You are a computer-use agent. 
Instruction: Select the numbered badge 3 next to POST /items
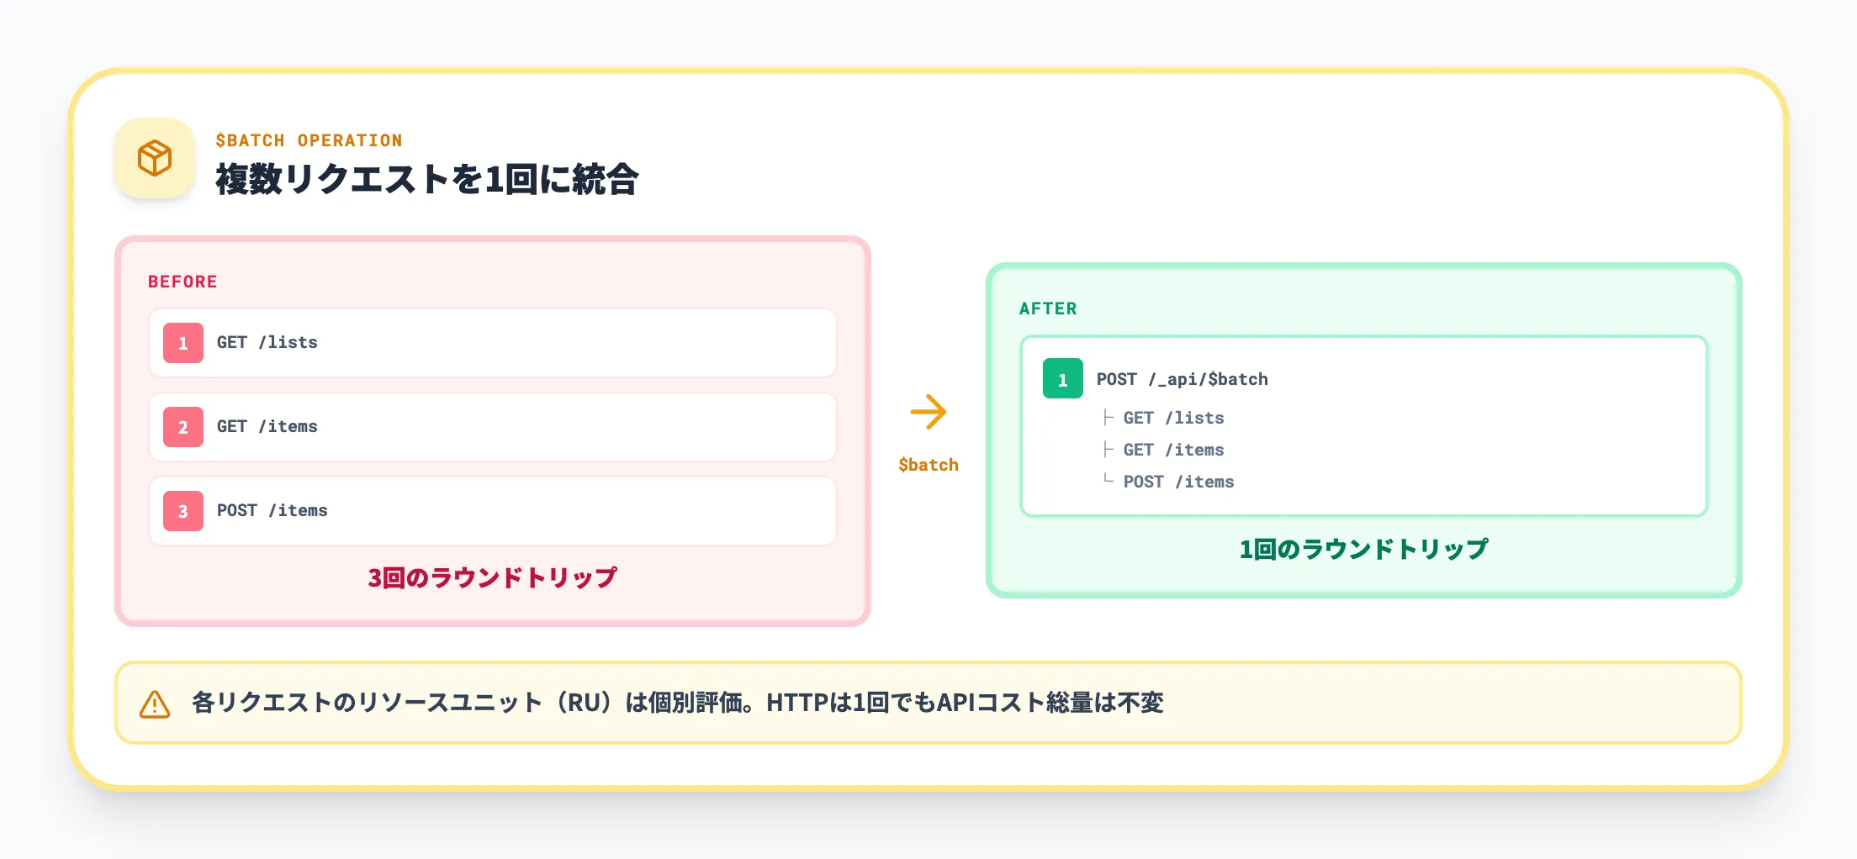[x=183, y=511]
